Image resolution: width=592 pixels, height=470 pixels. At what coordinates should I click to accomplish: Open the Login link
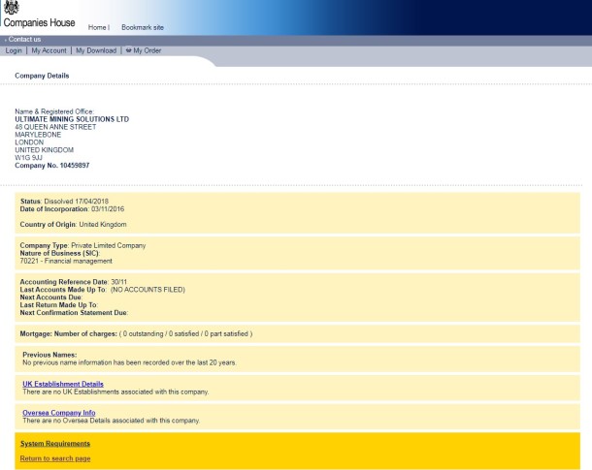tap(14, 50)
